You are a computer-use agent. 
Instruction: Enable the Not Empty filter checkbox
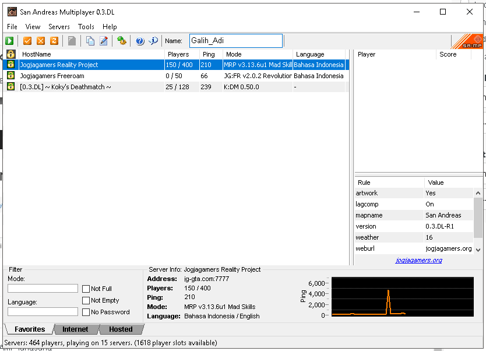pos(86,300)
